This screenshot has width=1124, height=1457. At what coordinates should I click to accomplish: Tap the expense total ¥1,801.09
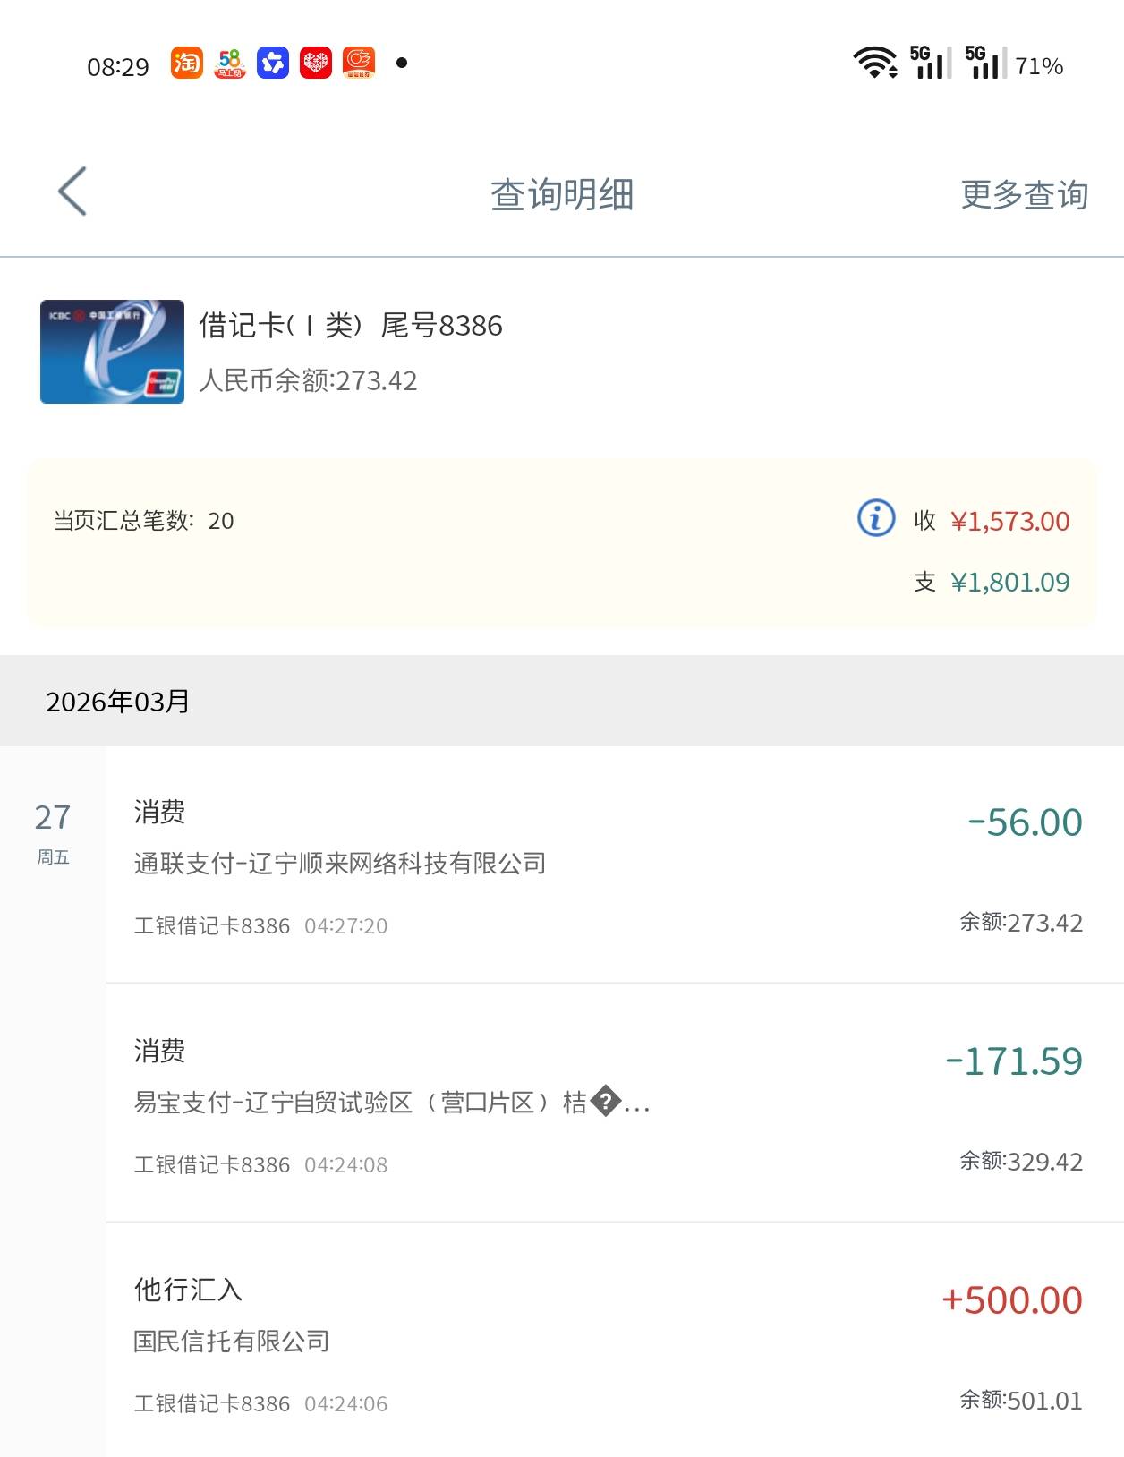[1009, 583]
